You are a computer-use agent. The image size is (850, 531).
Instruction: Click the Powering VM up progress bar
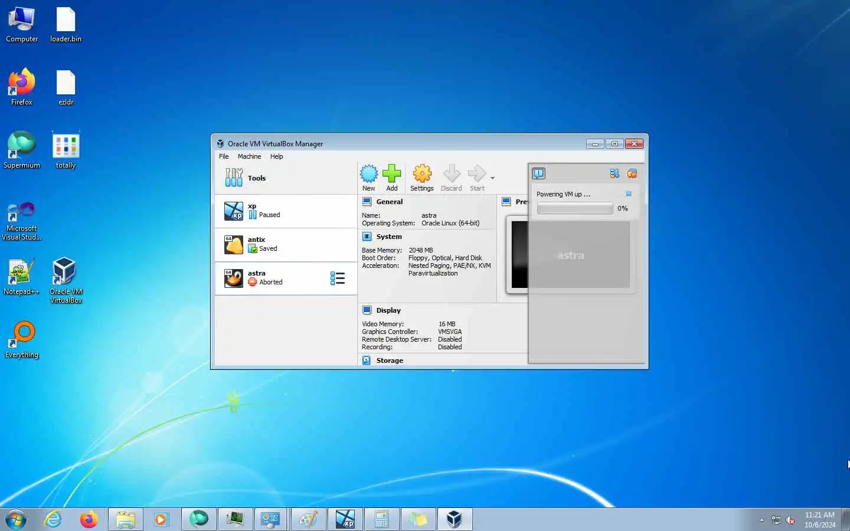click(575, 208)
